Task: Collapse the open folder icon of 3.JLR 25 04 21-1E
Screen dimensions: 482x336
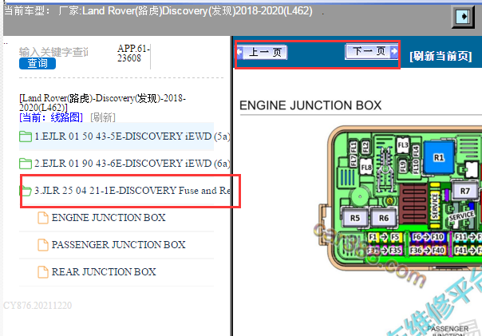Action: [26, 191]
